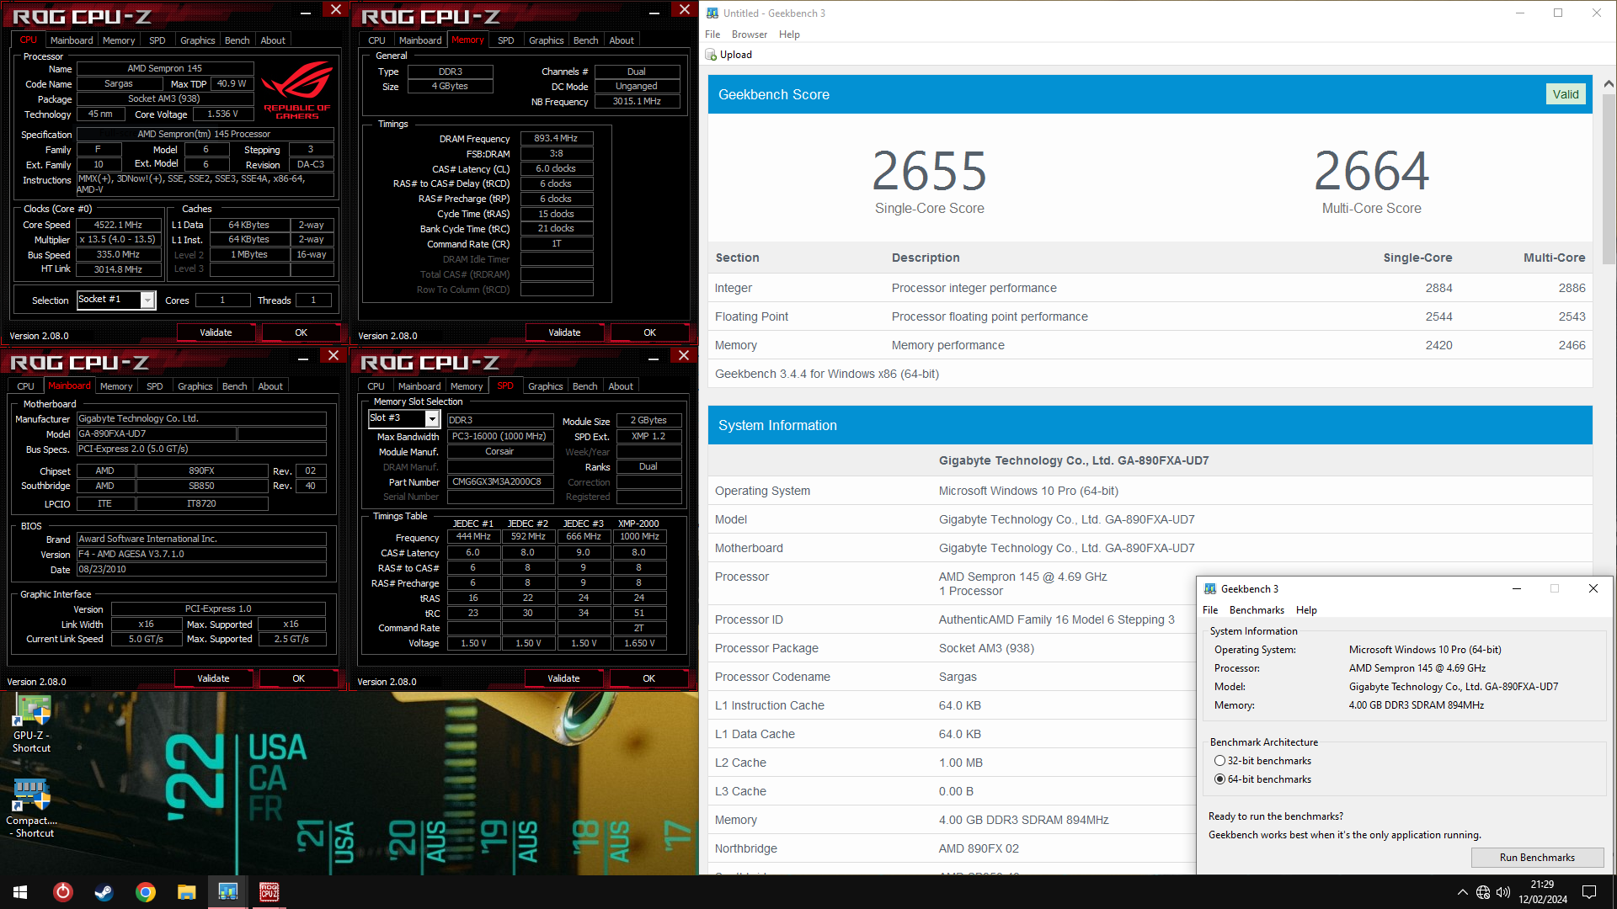Click OK in the SPD window
This screenshot has height=909, width=1617.
(648, 679)
